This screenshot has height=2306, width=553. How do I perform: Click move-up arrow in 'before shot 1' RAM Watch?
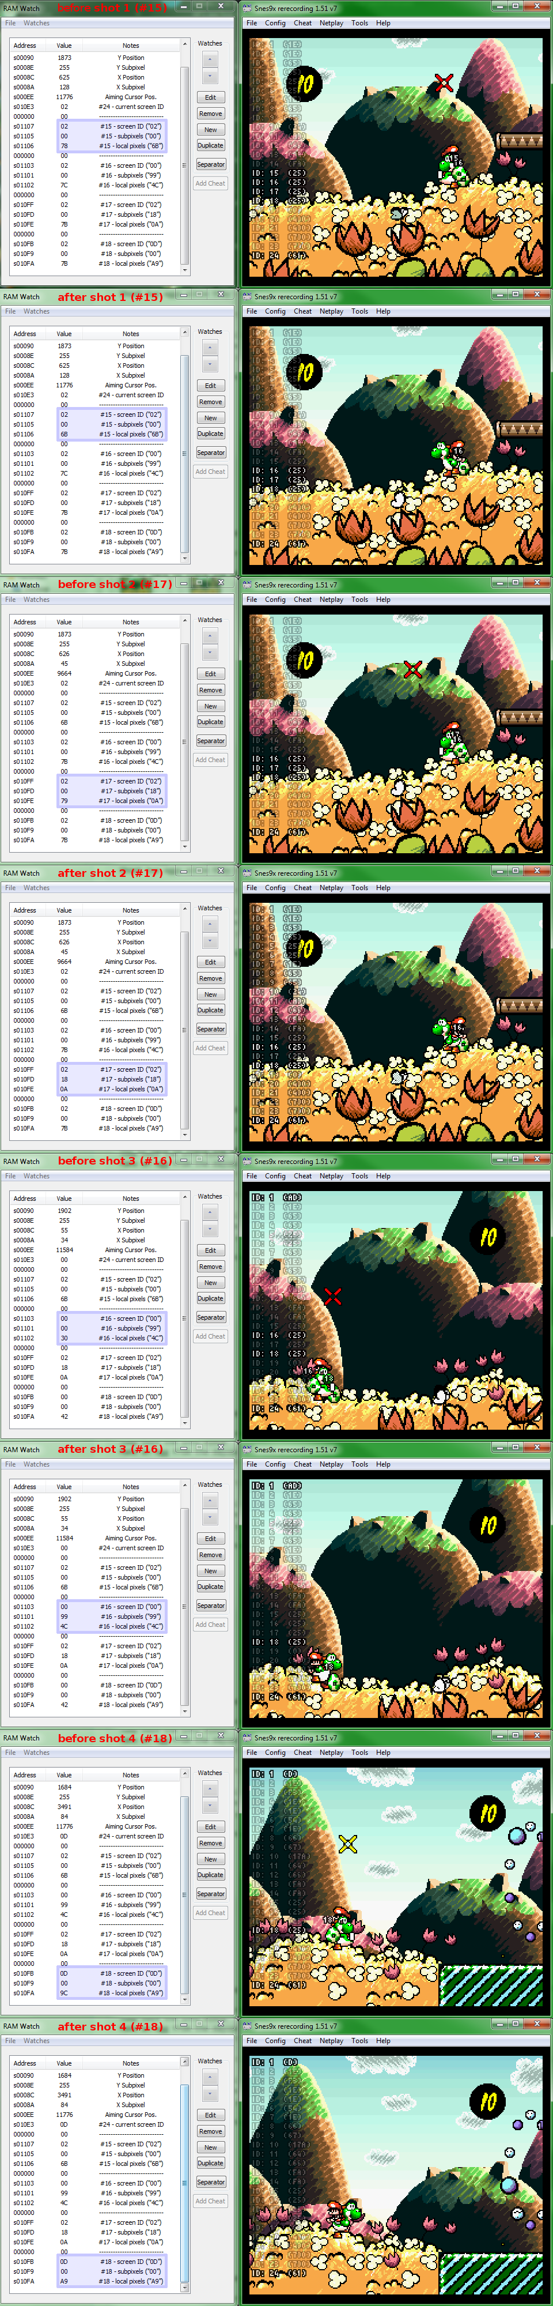pyautogui.click(x=209, y=60)
